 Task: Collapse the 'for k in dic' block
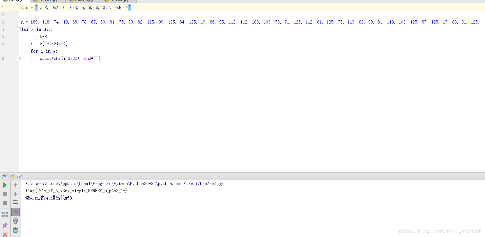point(19,29)
